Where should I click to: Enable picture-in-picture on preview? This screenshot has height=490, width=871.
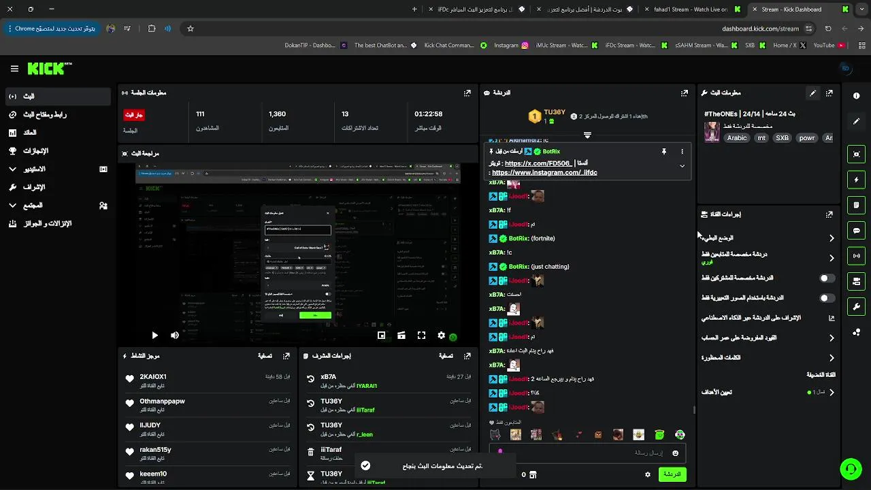pyautogui.click(x=382, y=336)
